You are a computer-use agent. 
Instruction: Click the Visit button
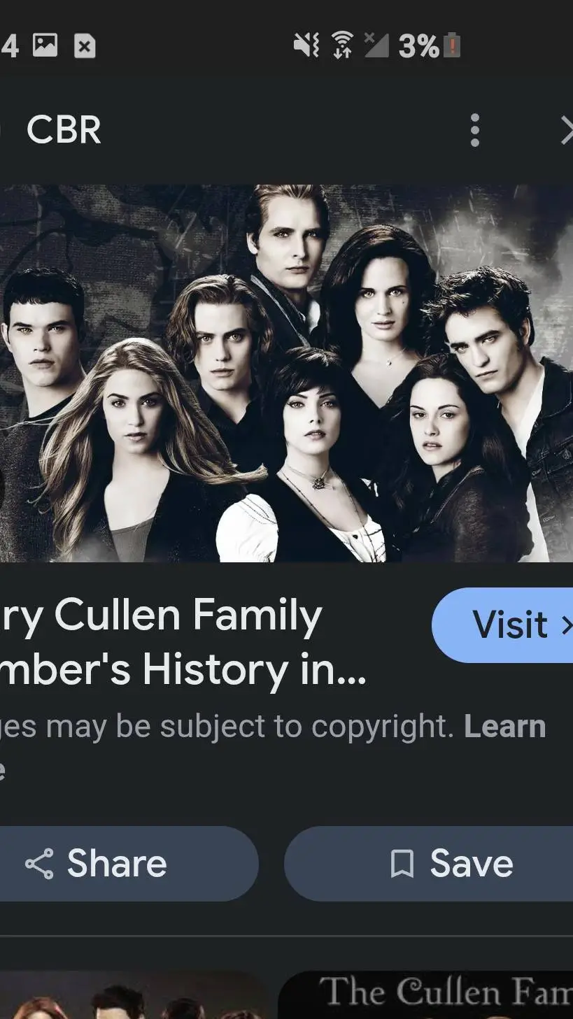502,625
